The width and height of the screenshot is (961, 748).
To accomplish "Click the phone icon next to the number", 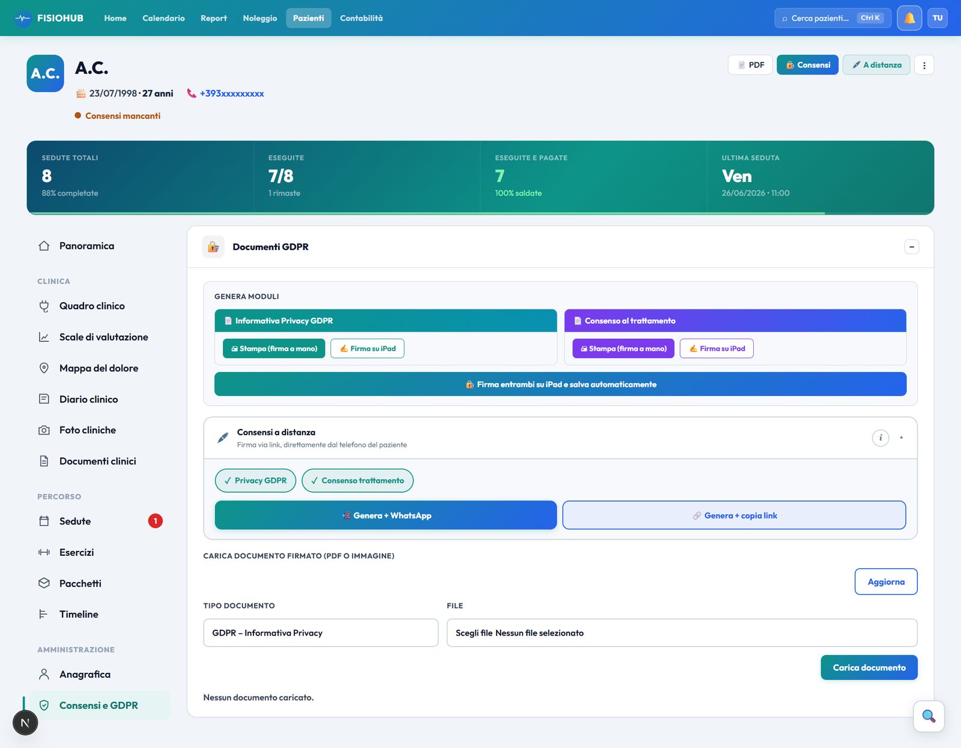I will tap(192, 94).
